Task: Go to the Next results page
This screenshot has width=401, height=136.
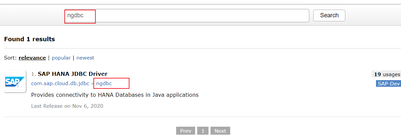Action: 220,131
